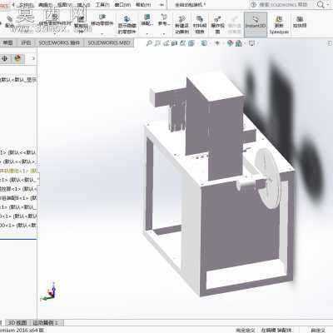Switch to the 3D 视图 bottom tab
Screen dimensions: 333x333
[x=17, y=323]
